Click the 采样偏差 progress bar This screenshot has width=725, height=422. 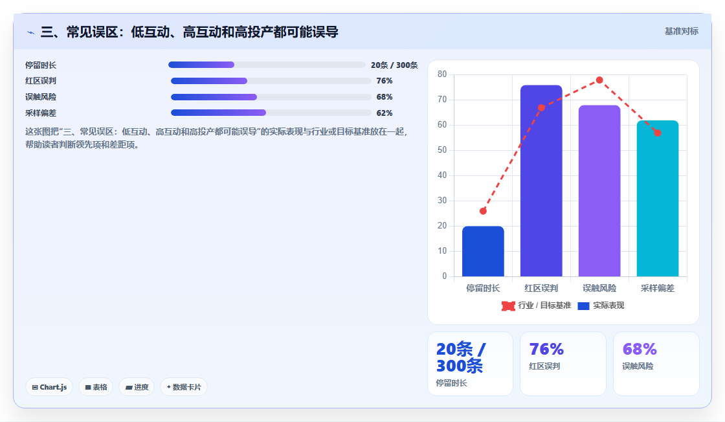(271, 113)
